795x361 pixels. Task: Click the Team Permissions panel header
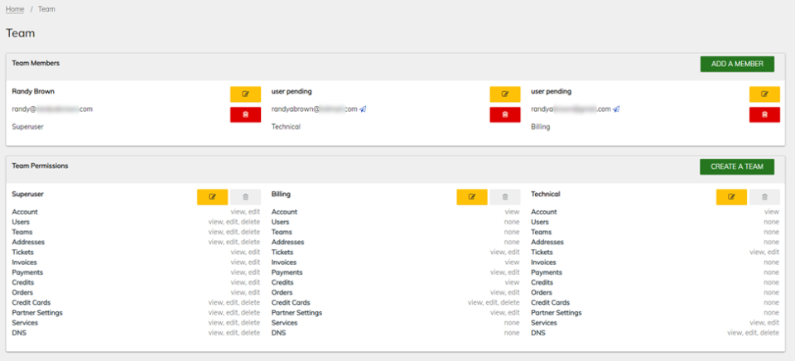click(x=40, y=166)
